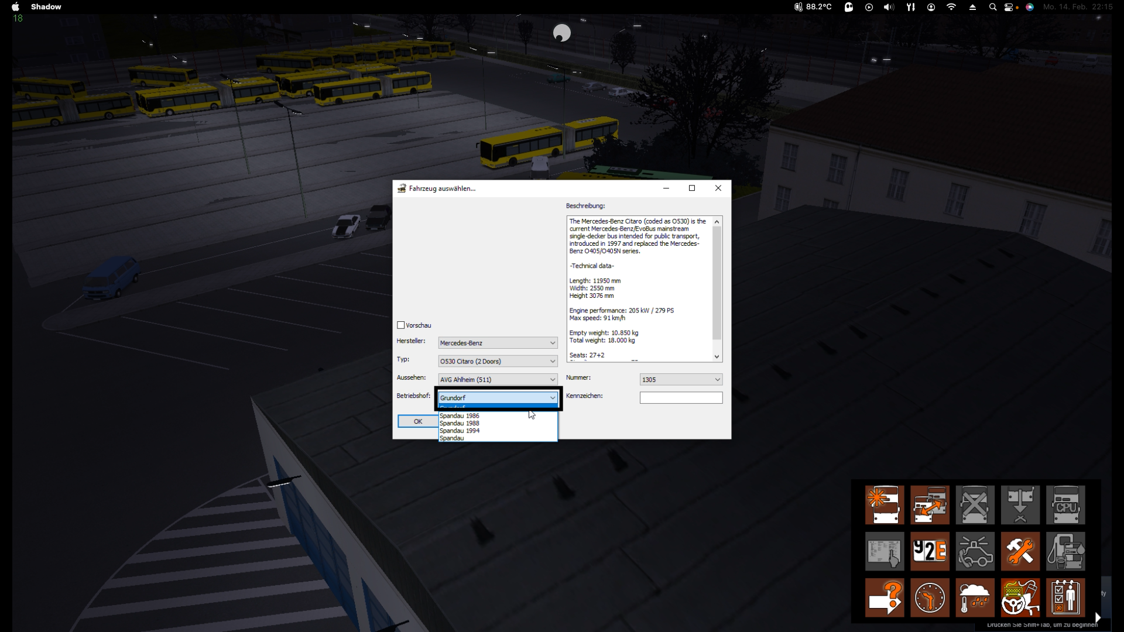Click the clock time settings icon

[x=930, y=598]
